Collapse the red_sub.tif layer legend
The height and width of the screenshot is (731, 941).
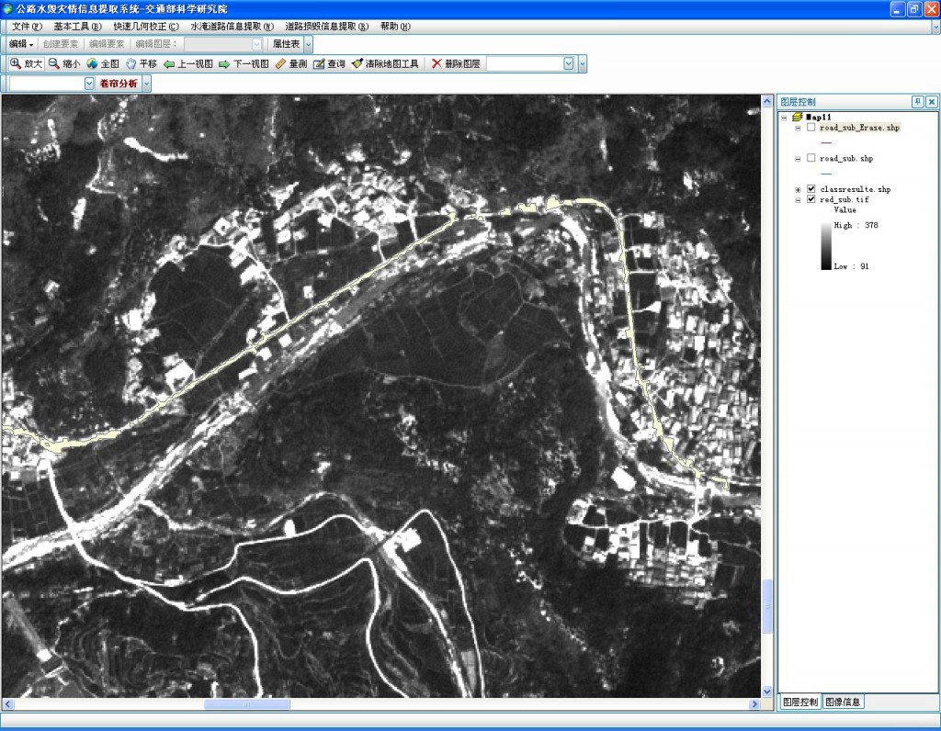(x=798, y=199)
